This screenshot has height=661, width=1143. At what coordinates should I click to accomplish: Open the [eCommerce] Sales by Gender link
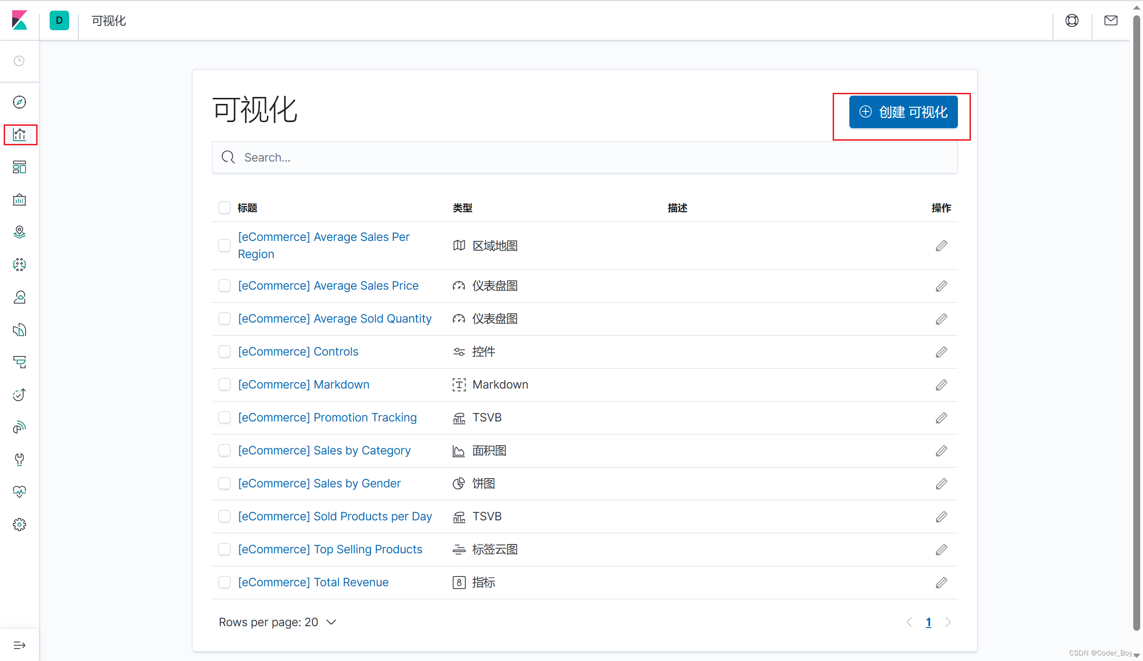tap(319, 483)
